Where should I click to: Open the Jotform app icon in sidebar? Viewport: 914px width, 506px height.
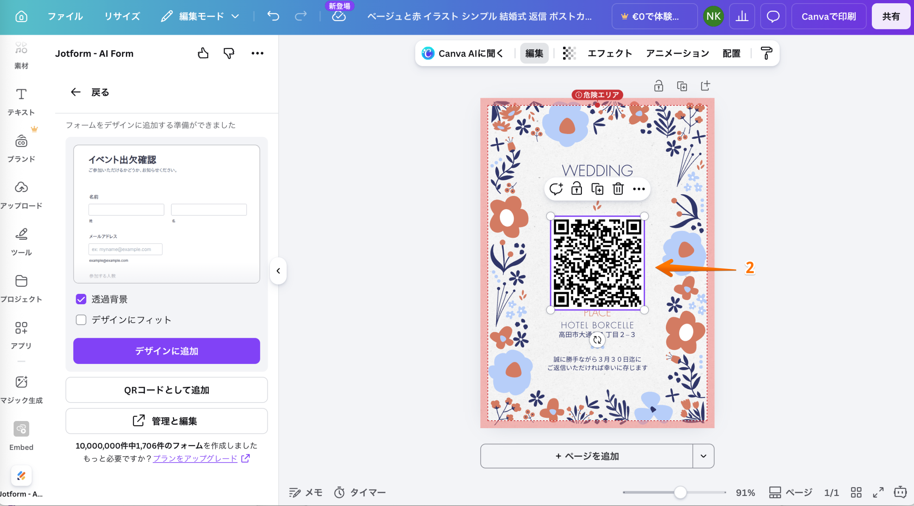pos(21,476)
